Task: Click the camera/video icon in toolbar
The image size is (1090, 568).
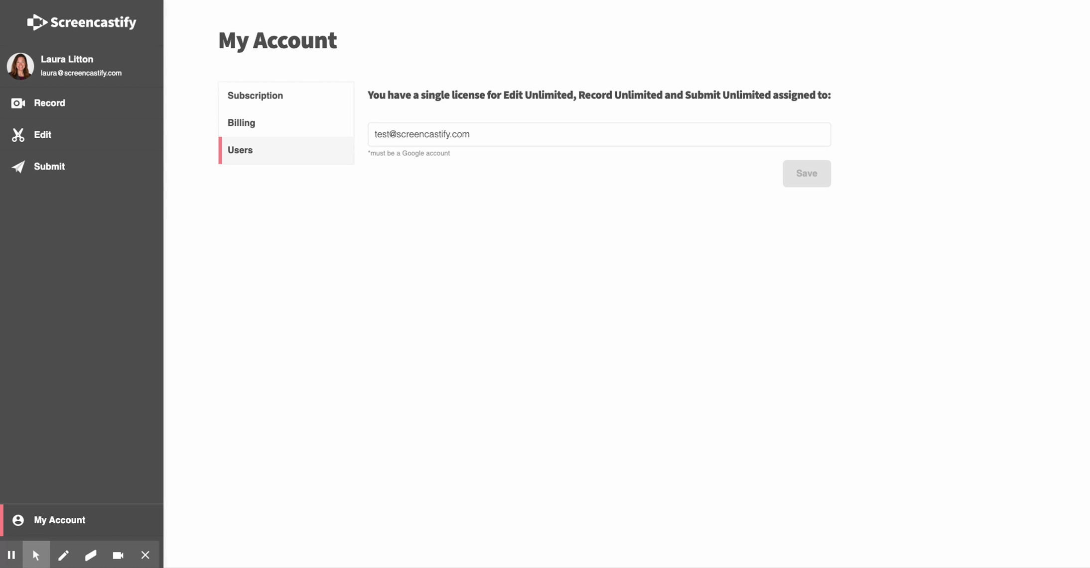Action: (118, 554)
